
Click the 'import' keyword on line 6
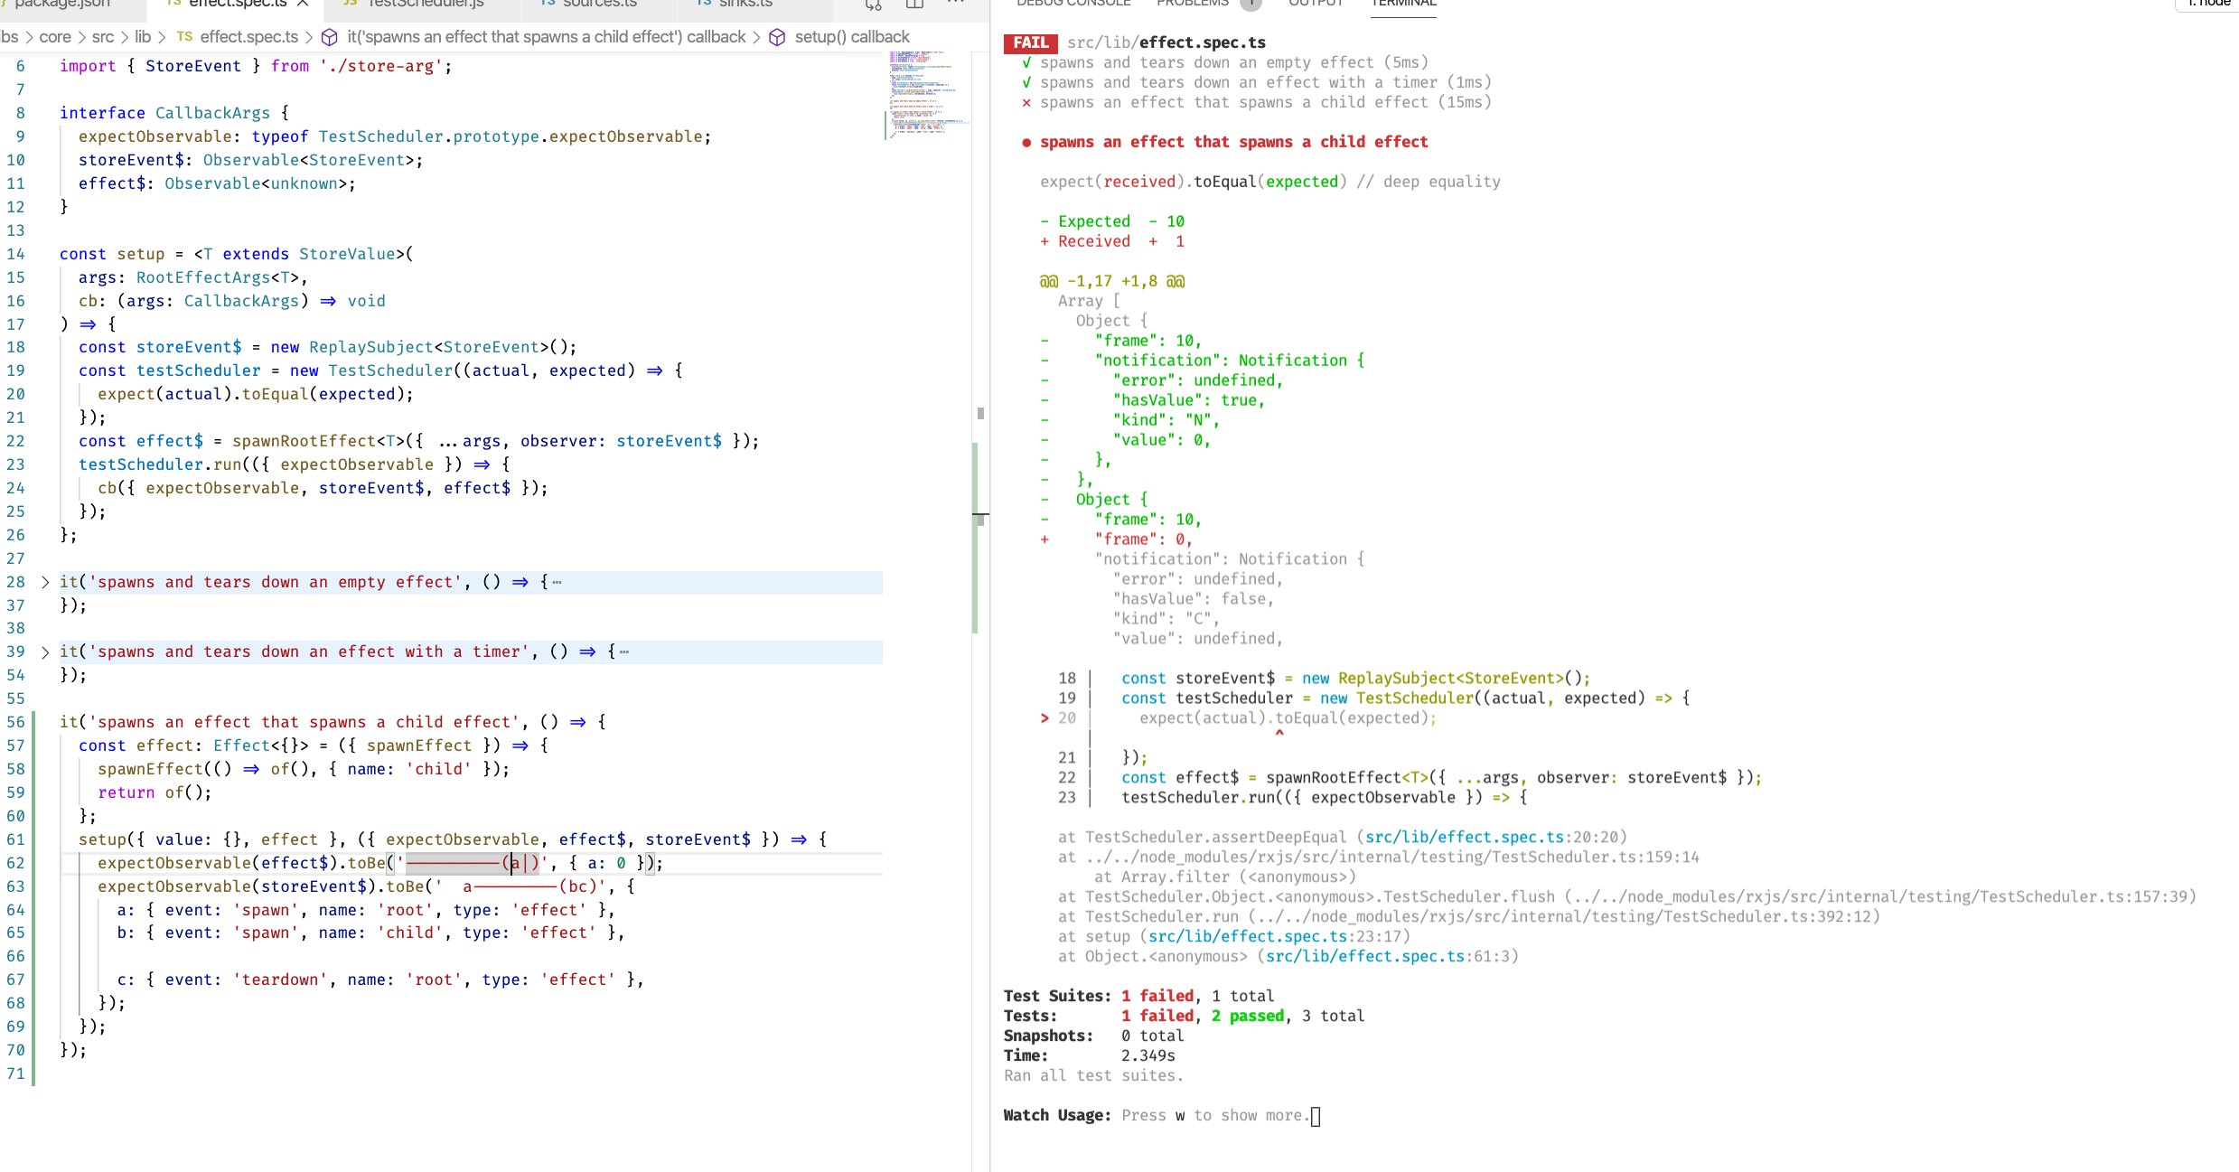coord(88,66)
